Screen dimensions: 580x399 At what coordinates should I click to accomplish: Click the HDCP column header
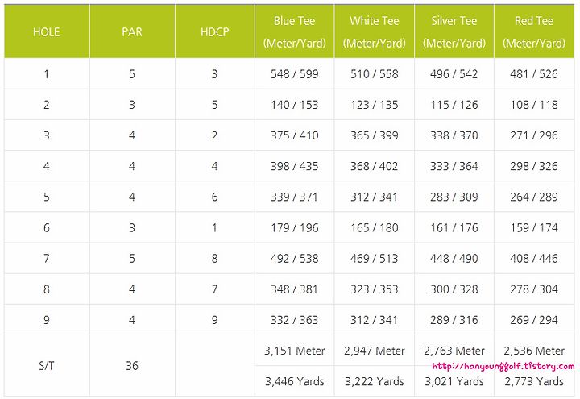pyautogui.click(x=214, y=31)
